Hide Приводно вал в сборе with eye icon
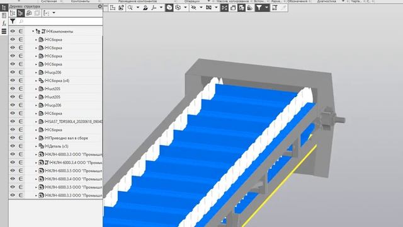 tap(13, 137)
